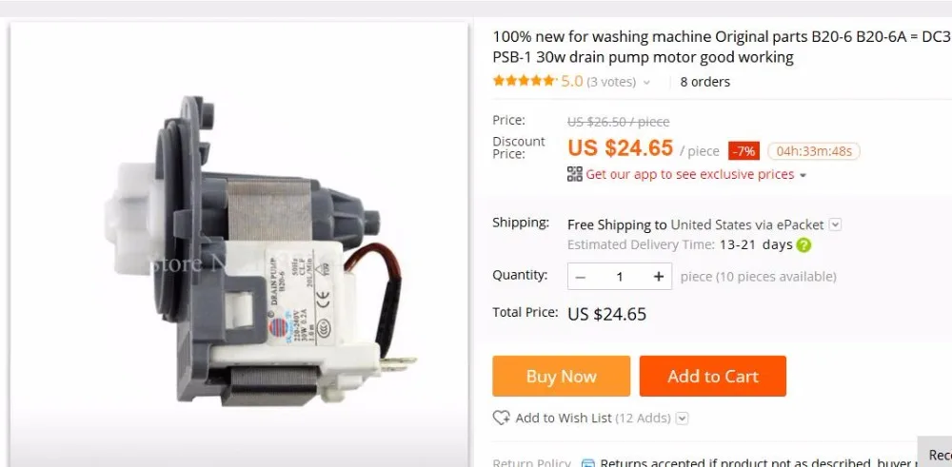Click the countdown timer badge
This screenshot has width=952, height=467.
pos(814,151)
